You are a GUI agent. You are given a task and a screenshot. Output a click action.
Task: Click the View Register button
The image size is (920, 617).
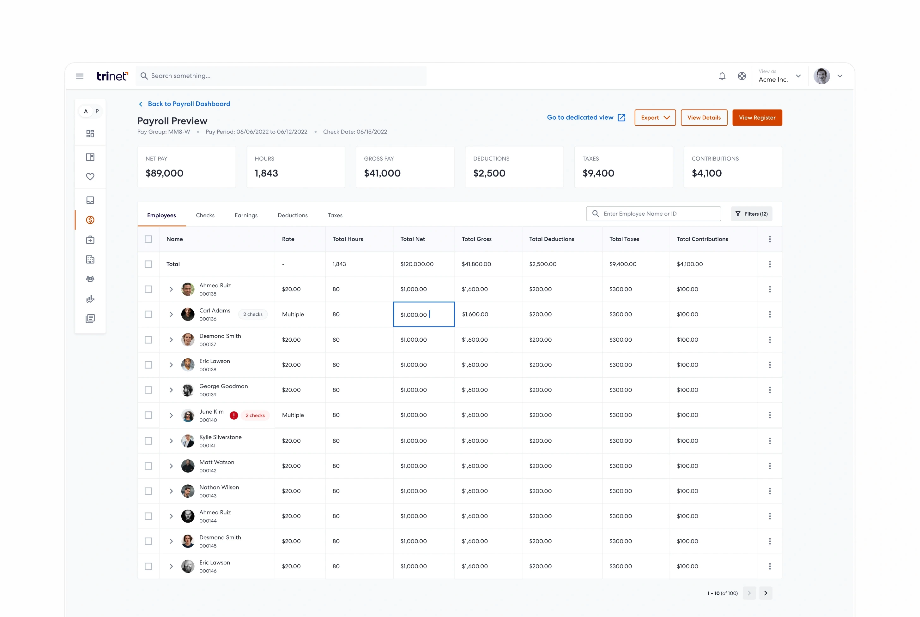coord(757,118)
